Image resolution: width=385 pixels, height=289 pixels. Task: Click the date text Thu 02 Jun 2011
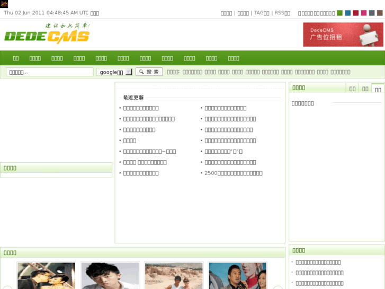click(x=24, y=13)
